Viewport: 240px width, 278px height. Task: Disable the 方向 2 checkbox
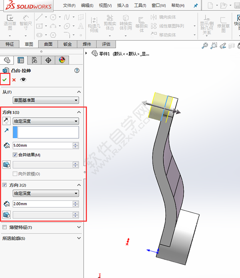click(x=5, y=185)
